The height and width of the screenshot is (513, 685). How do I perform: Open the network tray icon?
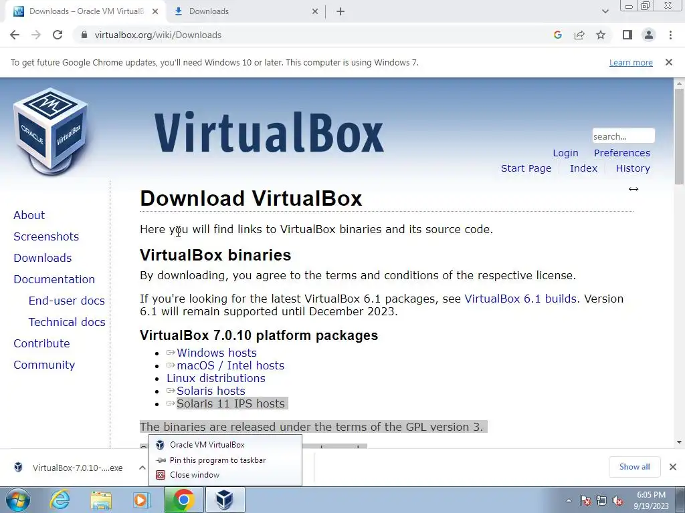point(601,500)
